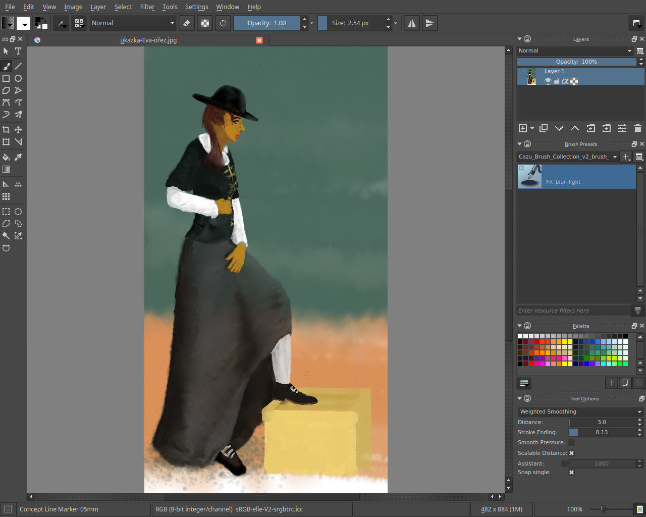Screen dimensions: 646x517
Task: Activate the Move tool
Action: tap(18, 130)
